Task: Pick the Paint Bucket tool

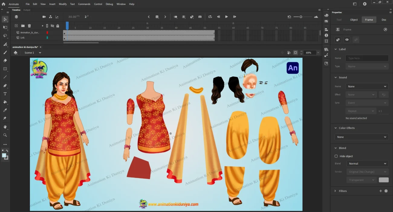Action: (5, 102)
